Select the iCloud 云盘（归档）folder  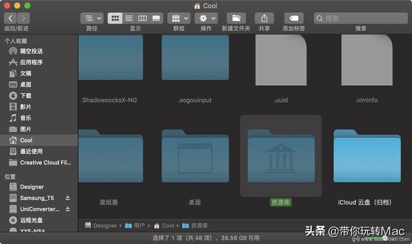[367, 156]
